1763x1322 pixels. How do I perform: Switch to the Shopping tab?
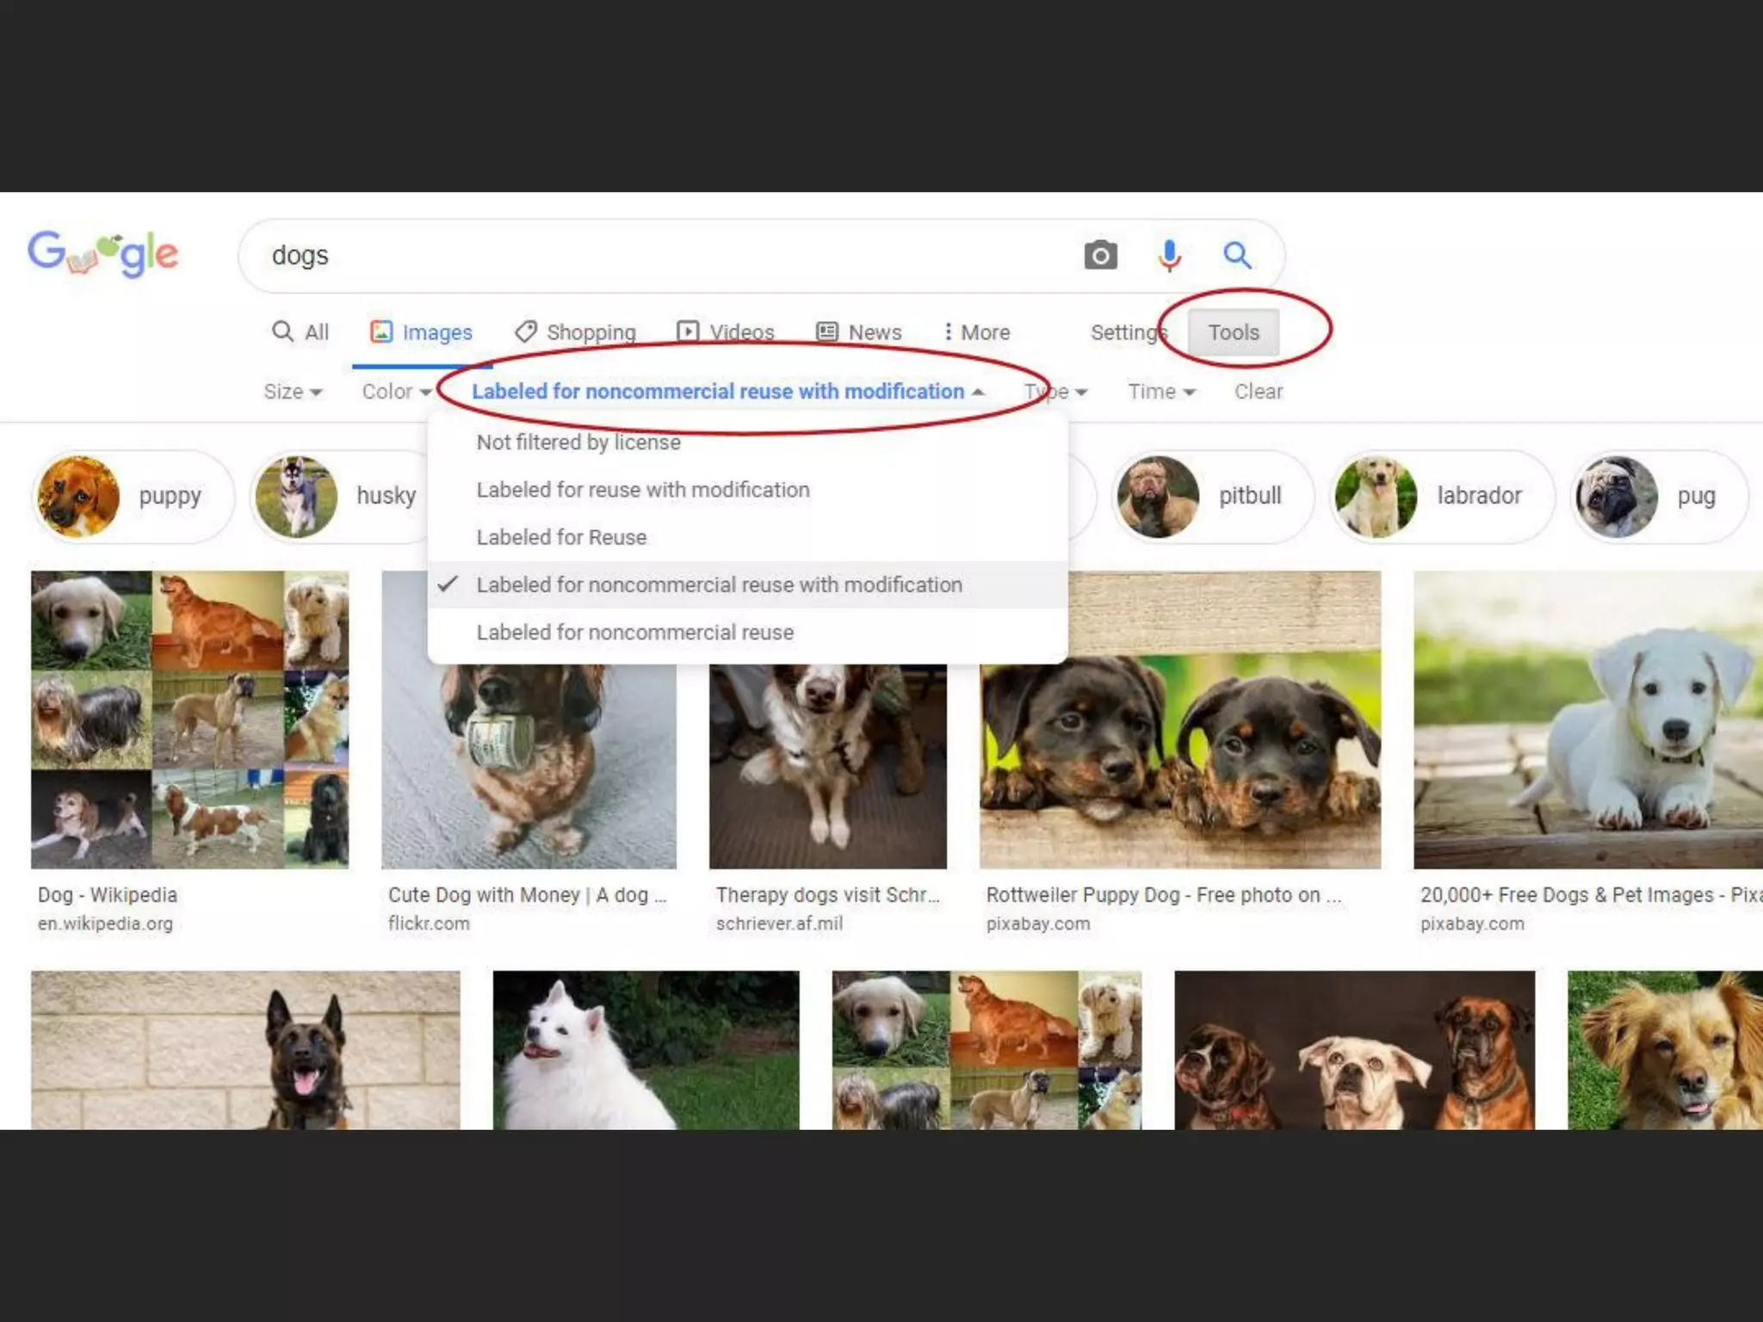pos(575,332)
